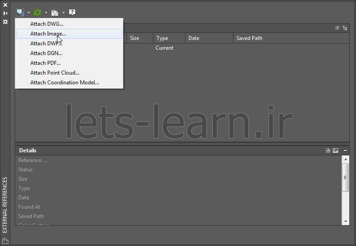Click the 'Size' row in Details
The height and width of the screenshot is (246, 356).
coord(179,179)
